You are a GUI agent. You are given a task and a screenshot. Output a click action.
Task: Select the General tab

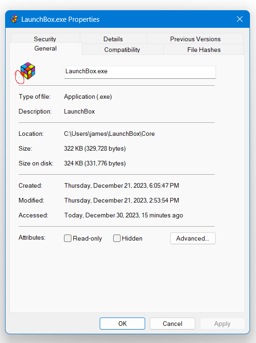pyautogui.click(x=45, y=48)
